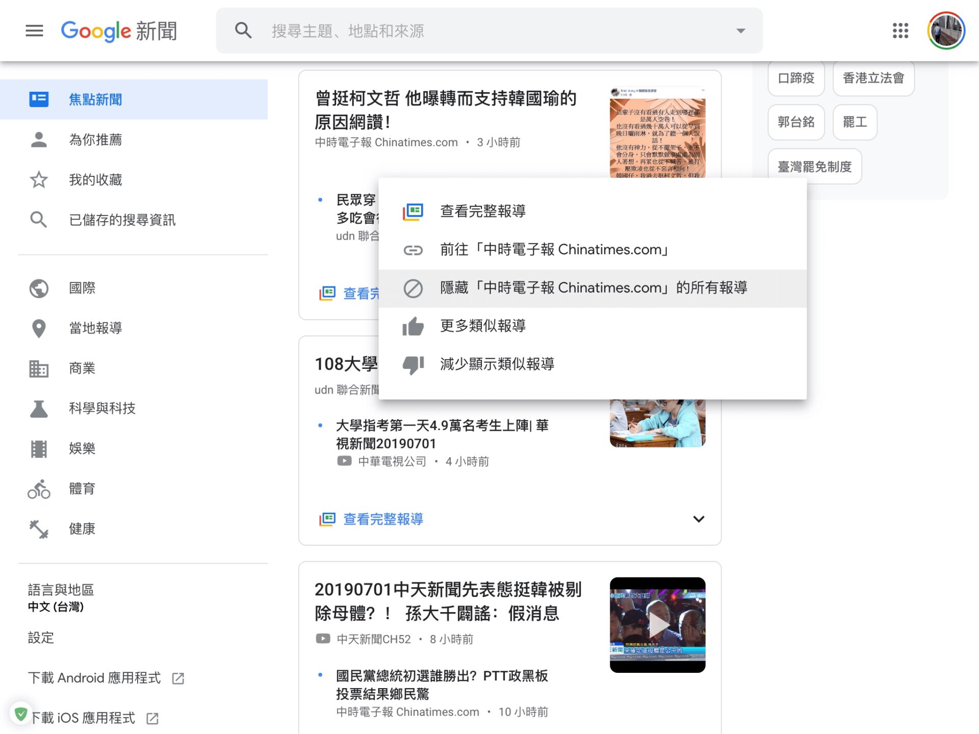Open 語言與地區 中文 (台灣) setting
The width and height of the screenshot is (979, 734).
(61, 598)
